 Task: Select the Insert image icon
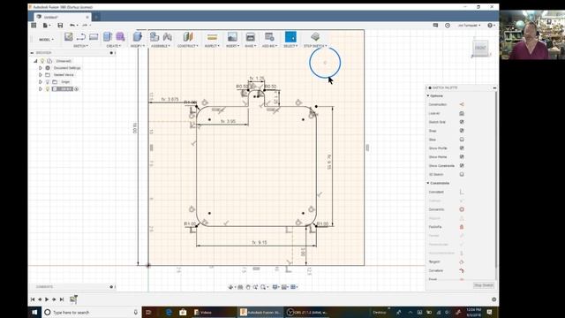point(232,36)
